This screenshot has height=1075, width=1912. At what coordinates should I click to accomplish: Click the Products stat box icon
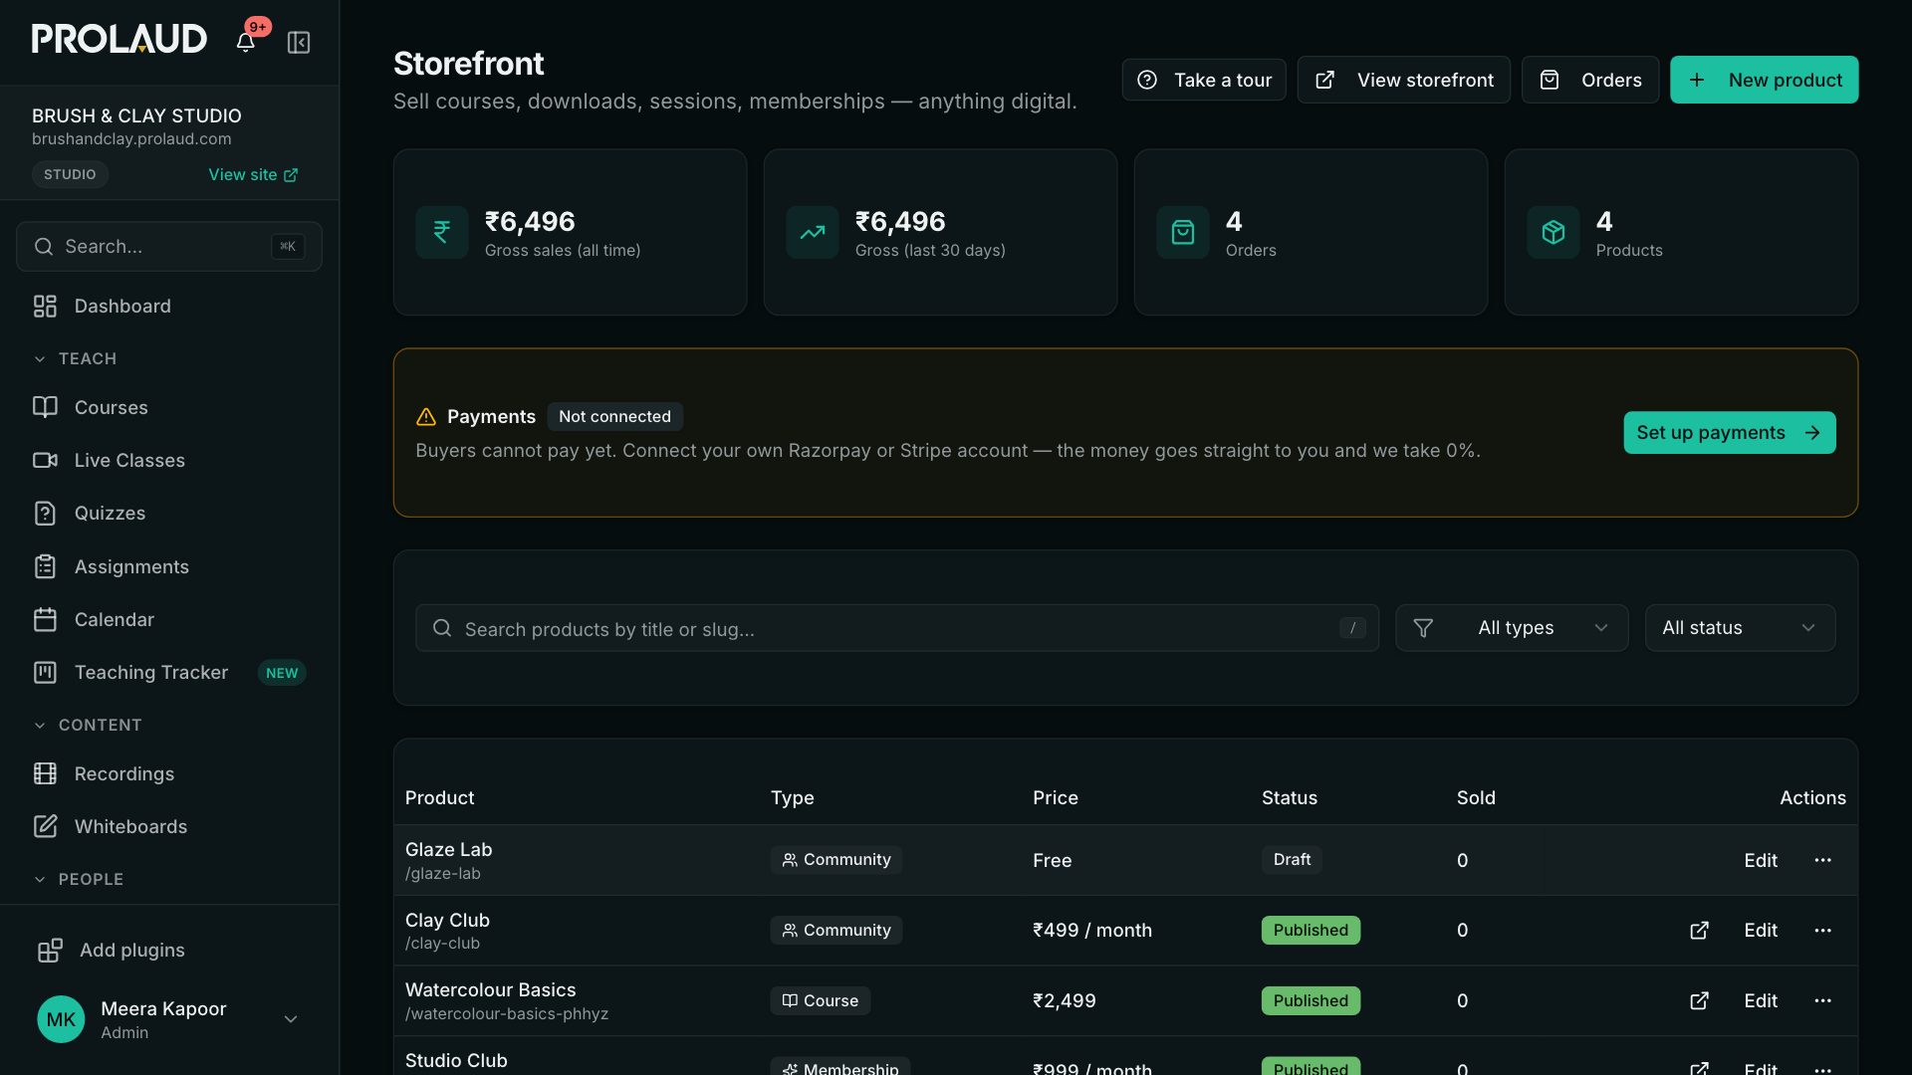point(1553,232)
